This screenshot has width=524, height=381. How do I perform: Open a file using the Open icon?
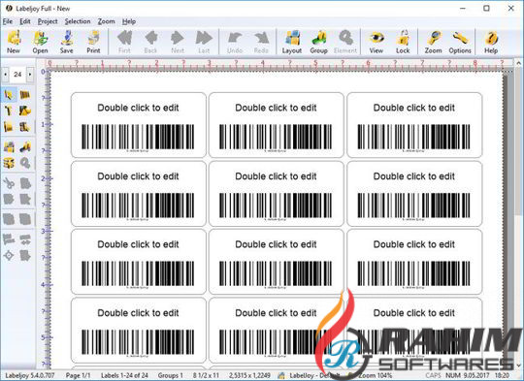click(x=40, y=42)
